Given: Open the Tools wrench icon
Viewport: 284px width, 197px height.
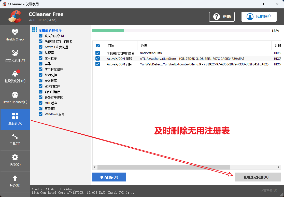Looking at the screenshot, I should click(x=15, y=136).
